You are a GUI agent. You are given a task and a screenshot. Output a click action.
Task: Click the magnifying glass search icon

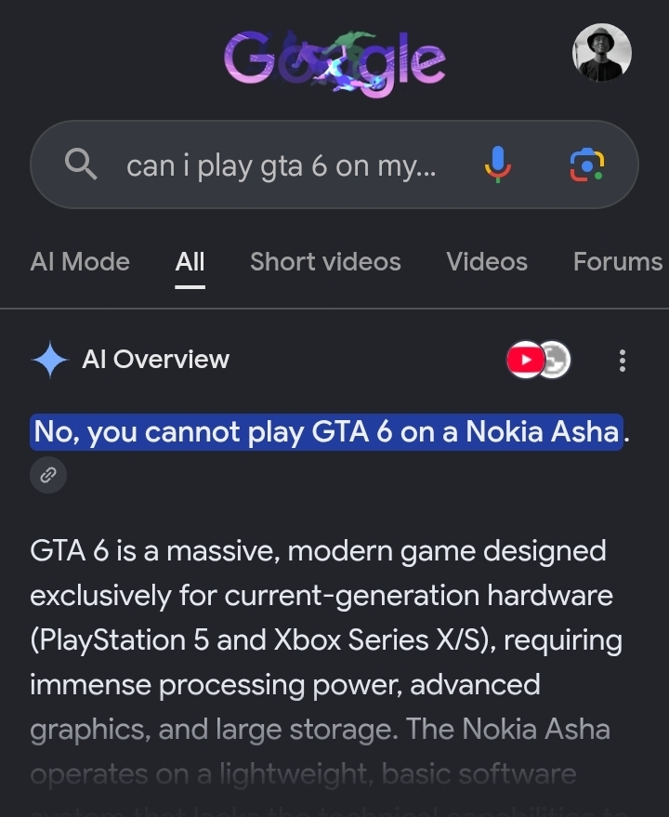pyautogui.click(x=81, y=165)
